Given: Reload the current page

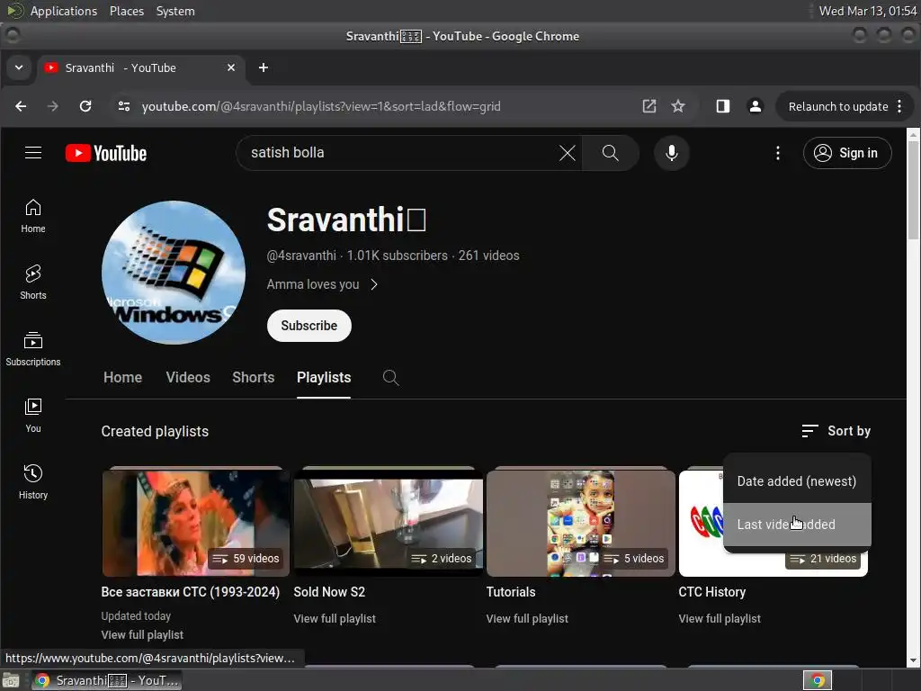Looking at the screenshot, I should coord(85,106).
